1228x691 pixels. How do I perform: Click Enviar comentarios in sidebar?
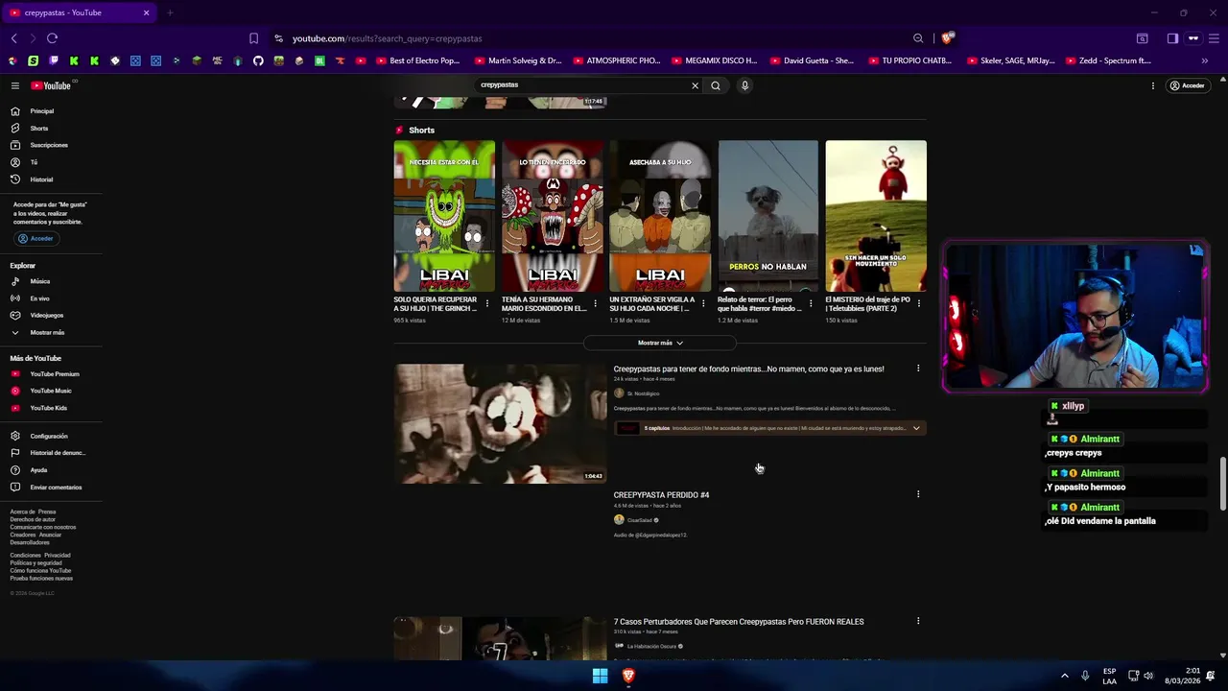click(x=55, y=487)
